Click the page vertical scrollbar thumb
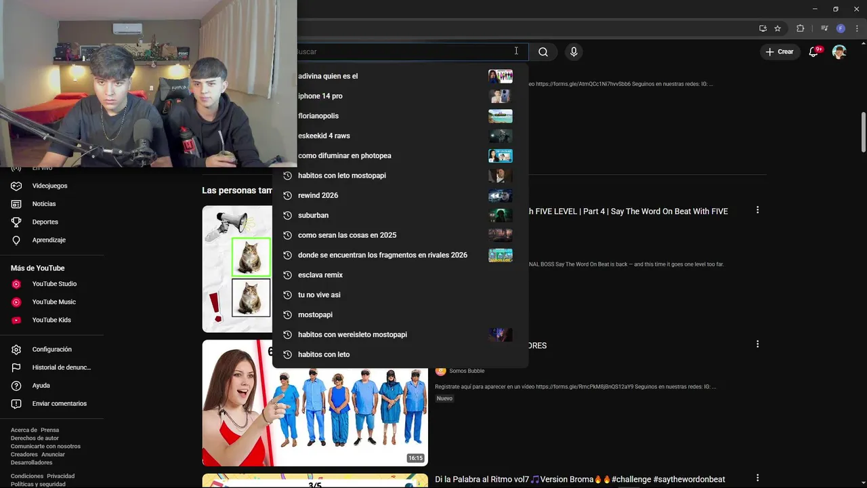Screen dimensions: 867x488 863,132
